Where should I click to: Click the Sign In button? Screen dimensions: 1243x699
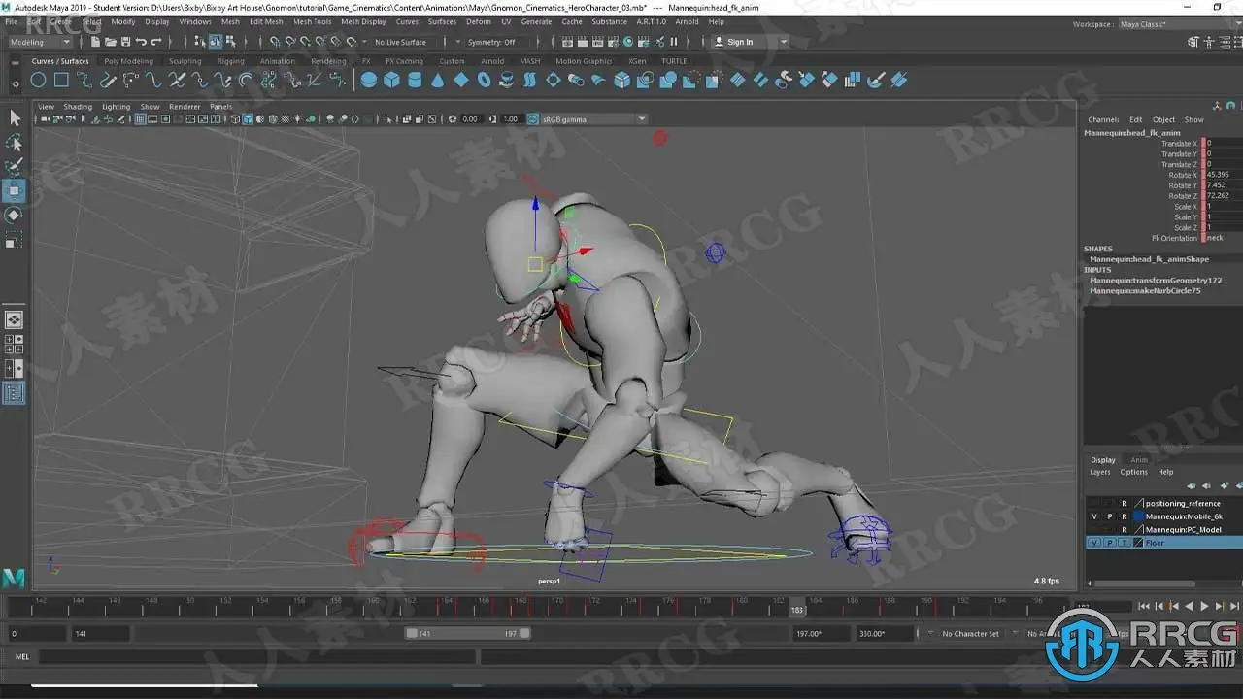coord(740,42)
